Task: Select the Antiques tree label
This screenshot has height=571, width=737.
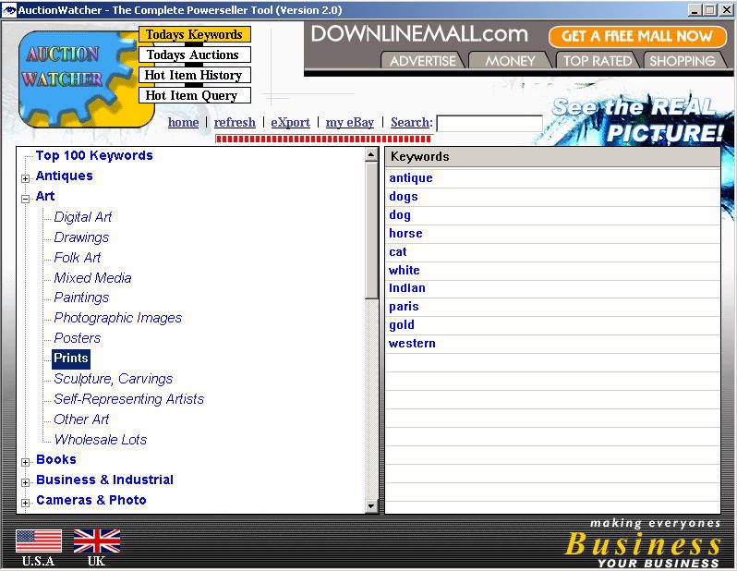Action: 65,176
